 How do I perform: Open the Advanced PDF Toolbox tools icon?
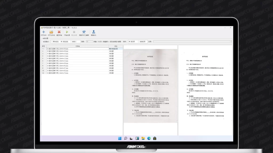click(84, 32)
